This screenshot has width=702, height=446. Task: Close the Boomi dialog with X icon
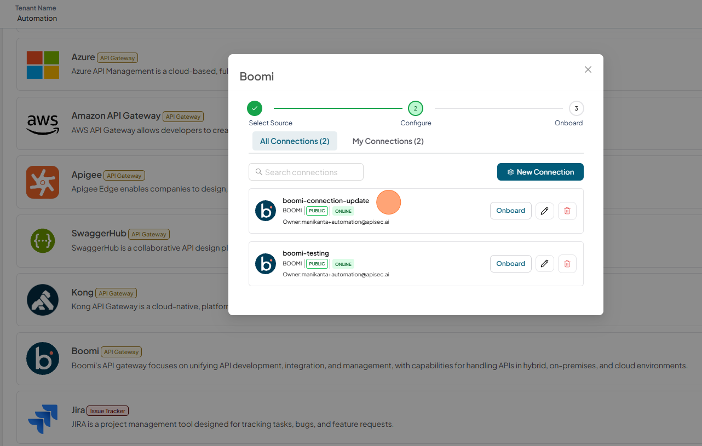588,69
